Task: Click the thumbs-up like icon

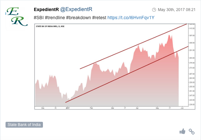Action: (182, 131)
